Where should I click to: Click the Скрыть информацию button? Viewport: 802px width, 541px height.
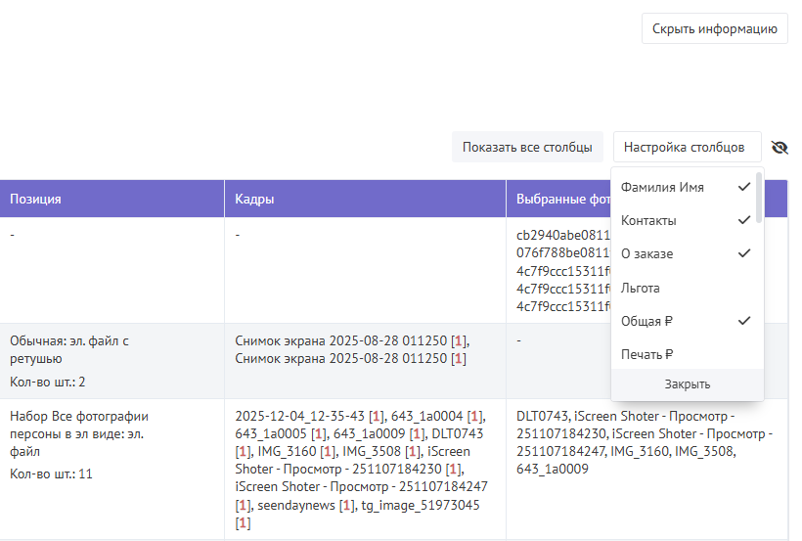[x=714, y=28]
